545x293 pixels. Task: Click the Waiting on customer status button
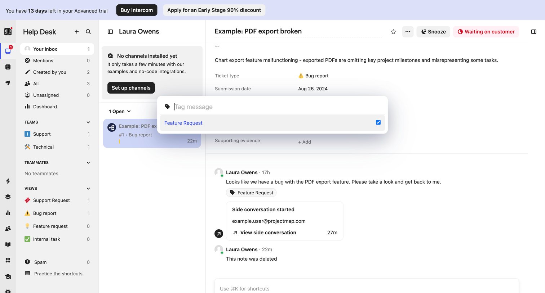(x=486, y=32)
